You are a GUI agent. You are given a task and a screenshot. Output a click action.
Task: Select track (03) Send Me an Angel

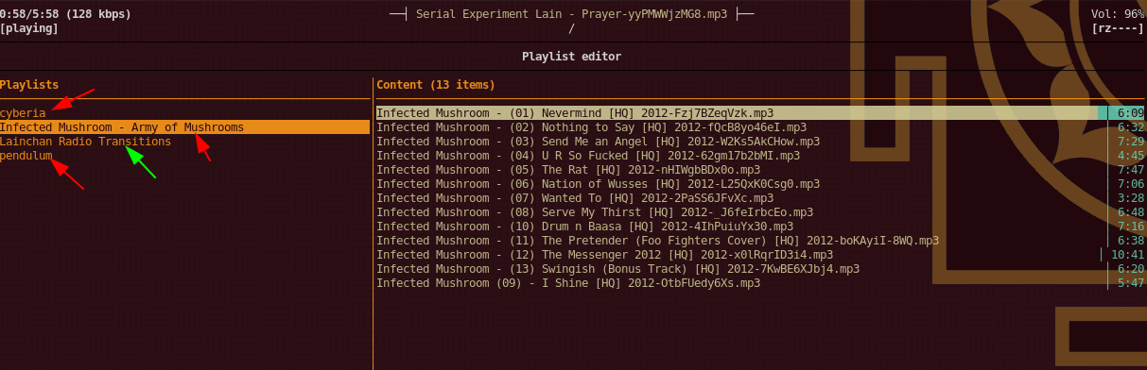pos(598,142)
